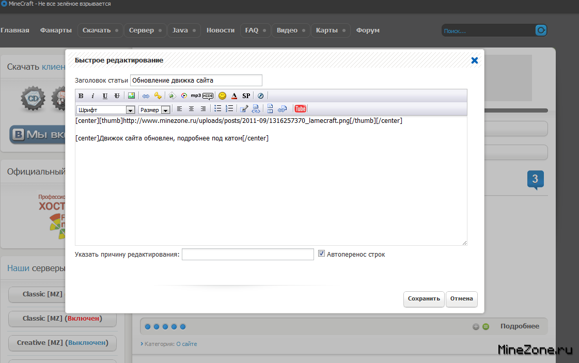Toggle the Автоперенос строк checkbox

click(321, 254)
